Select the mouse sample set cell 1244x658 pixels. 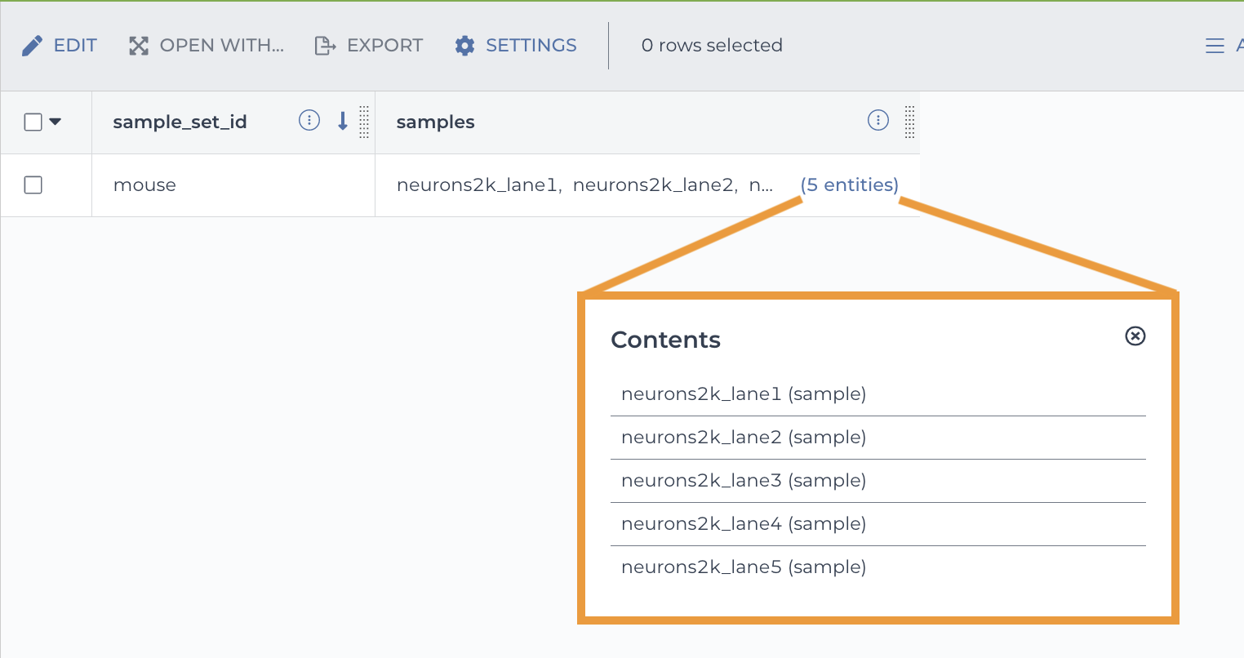click(144, 185)
